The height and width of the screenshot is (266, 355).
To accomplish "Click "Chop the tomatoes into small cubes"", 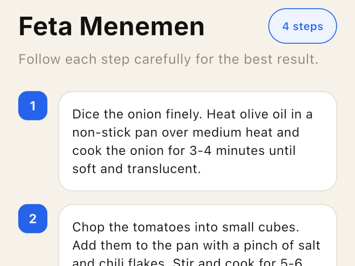I will pos(186,227).
